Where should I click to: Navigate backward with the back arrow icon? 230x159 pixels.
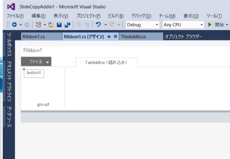coord(14,24)
